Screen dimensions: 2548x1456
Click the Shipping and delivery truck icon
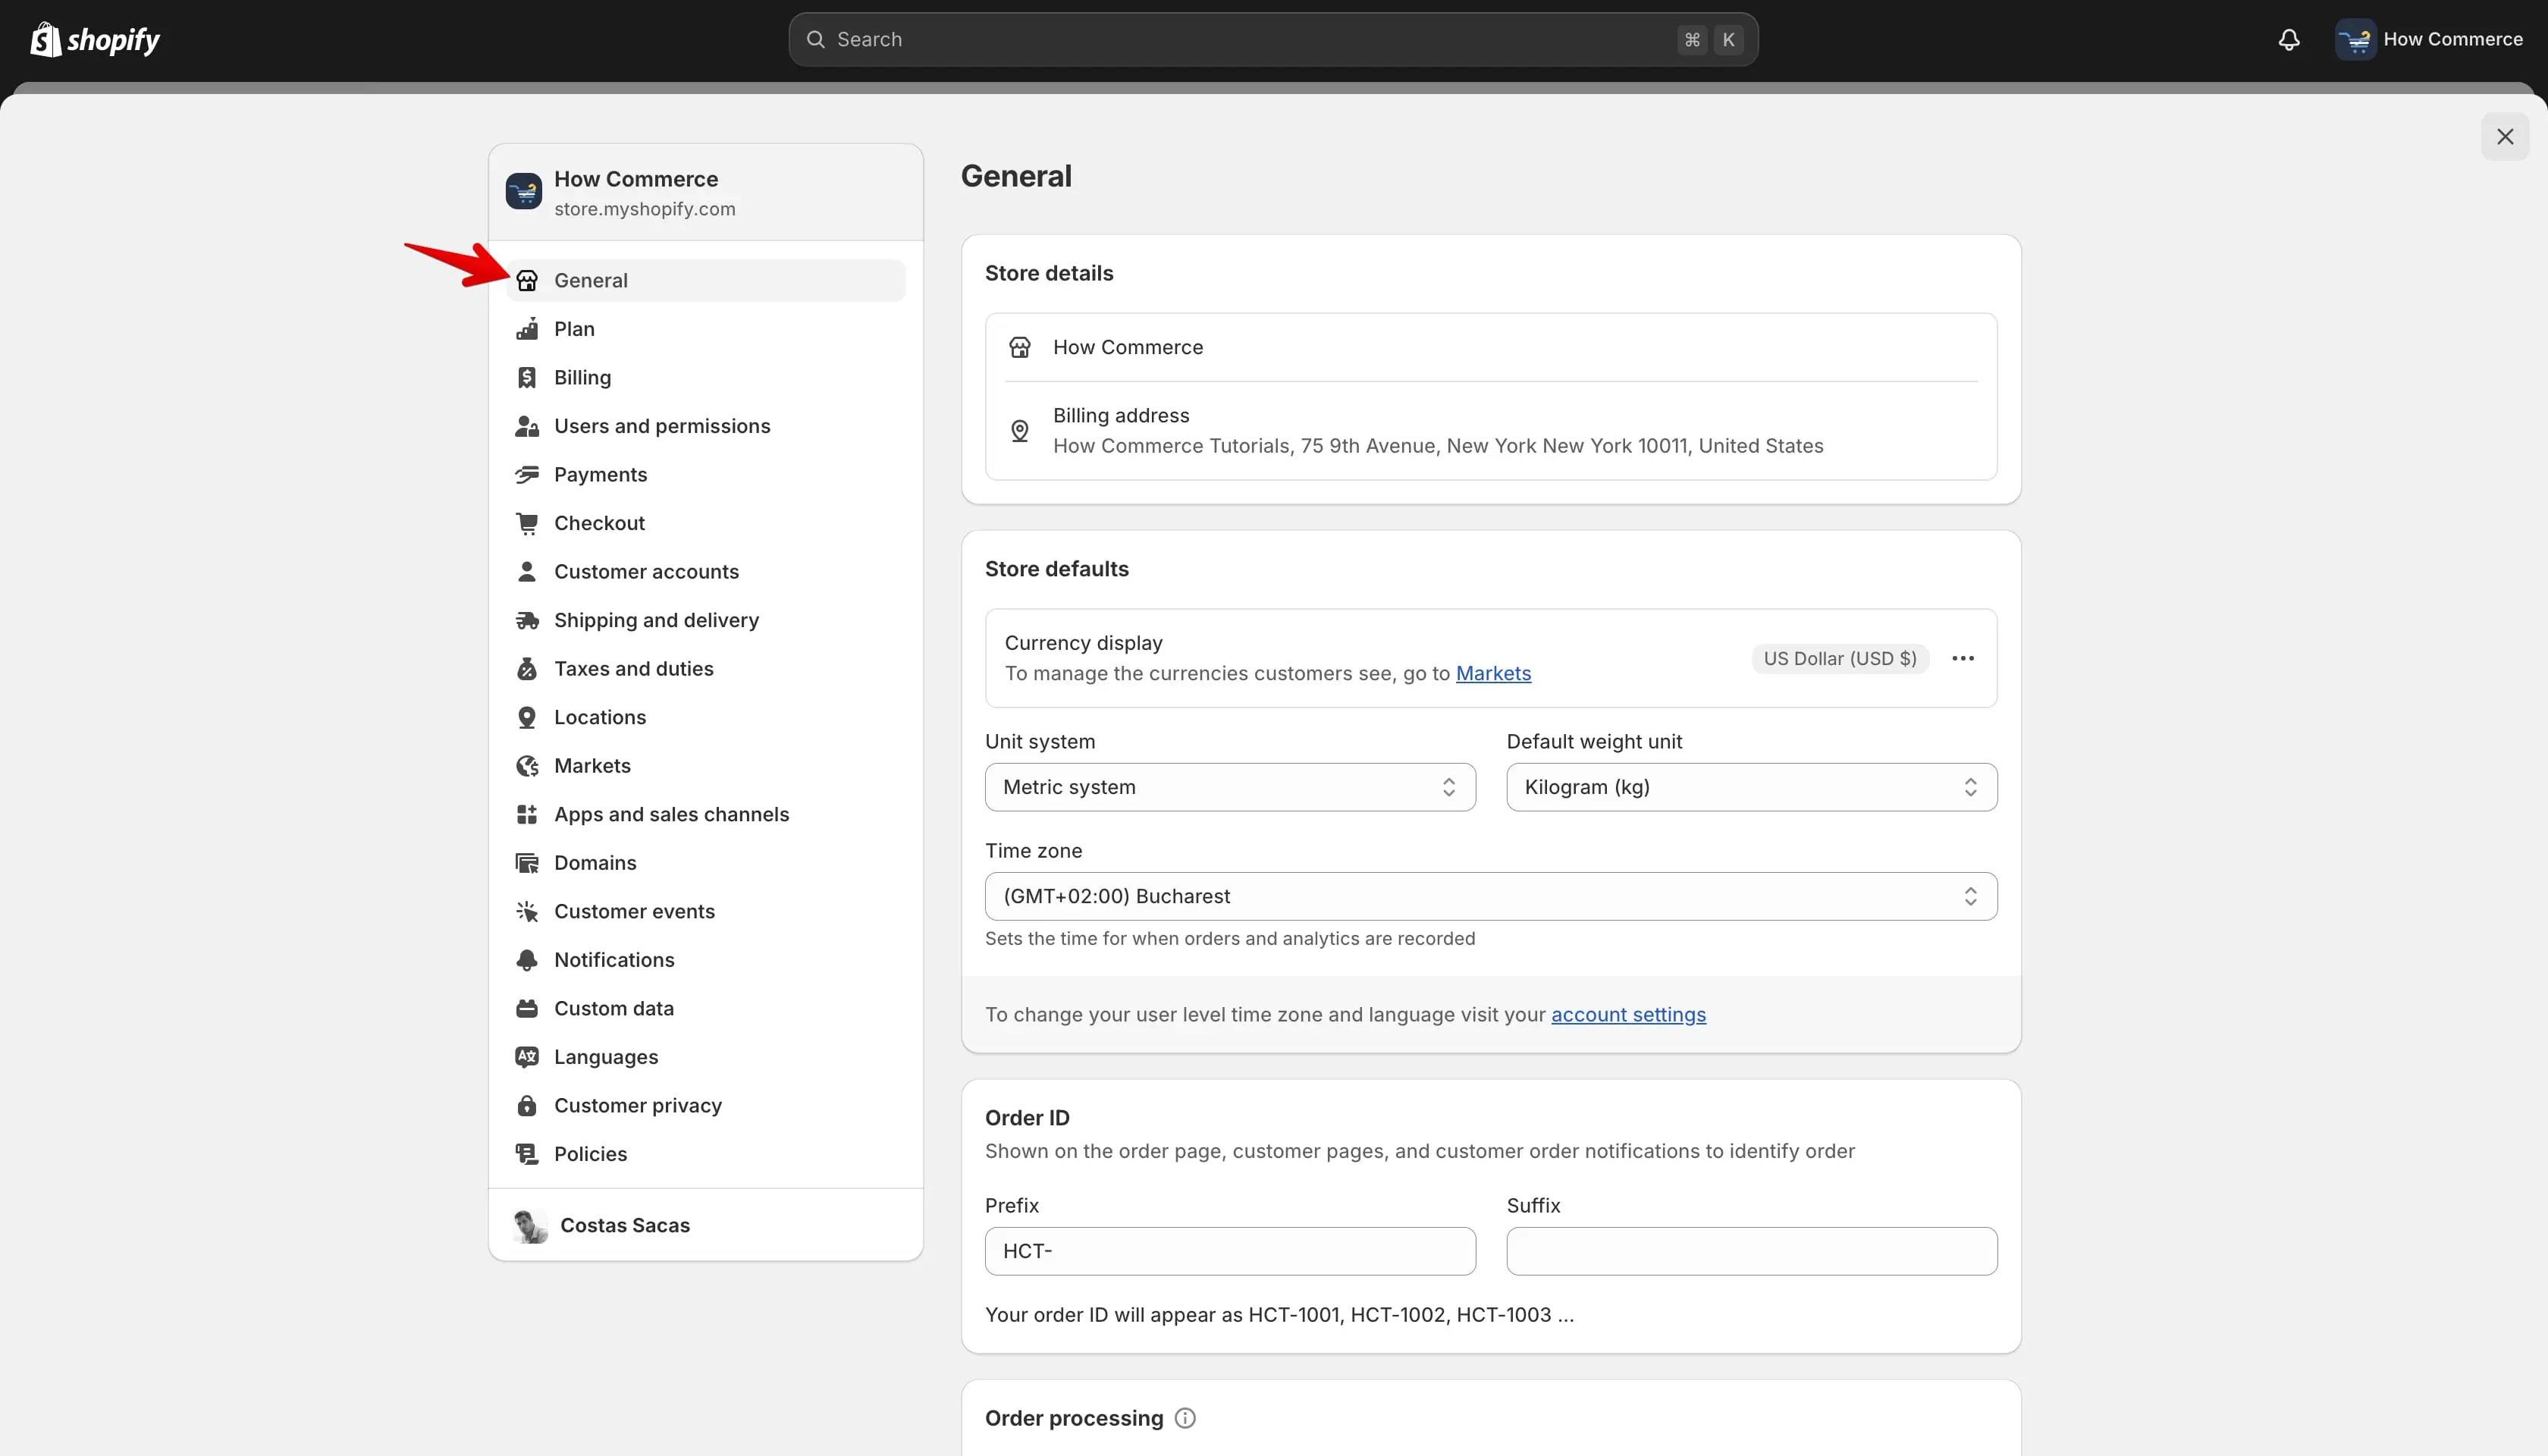(x=527, y=621)
